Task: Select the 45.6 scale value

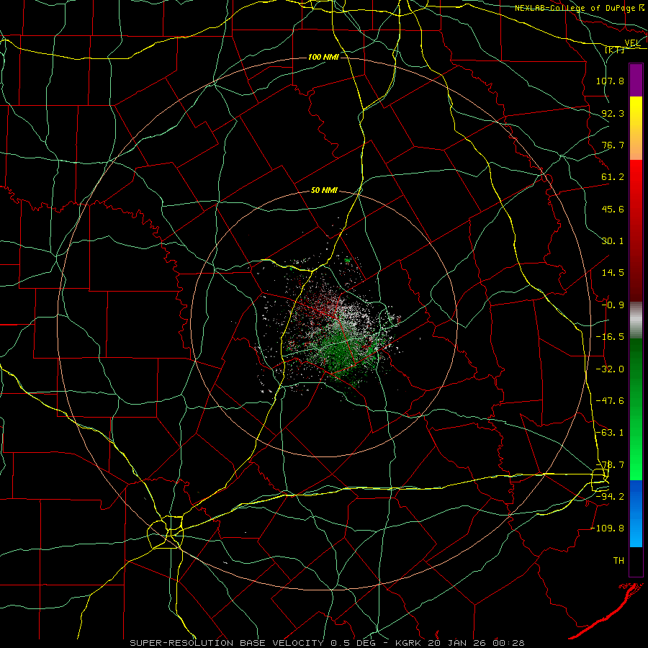Action: point(613,209)
